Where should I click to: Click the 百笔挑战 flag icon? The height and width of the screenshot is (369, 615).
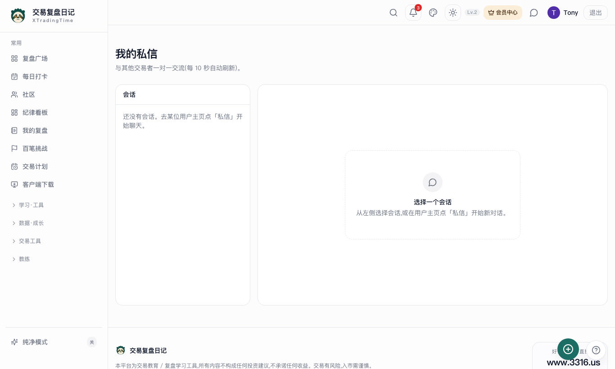click(14, 148)
